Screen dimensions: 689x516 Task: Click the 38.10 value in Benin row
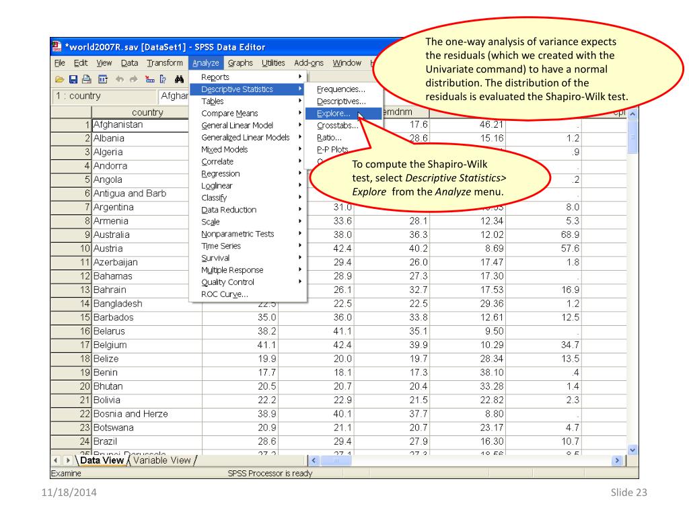point(492,372)
